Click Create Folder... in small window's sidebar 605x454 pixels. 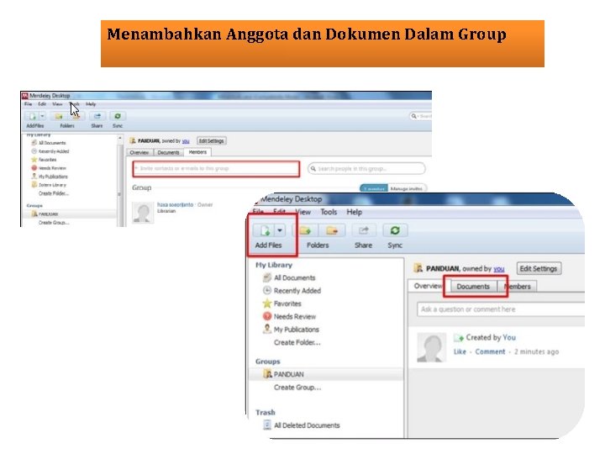tap(54, 194)
